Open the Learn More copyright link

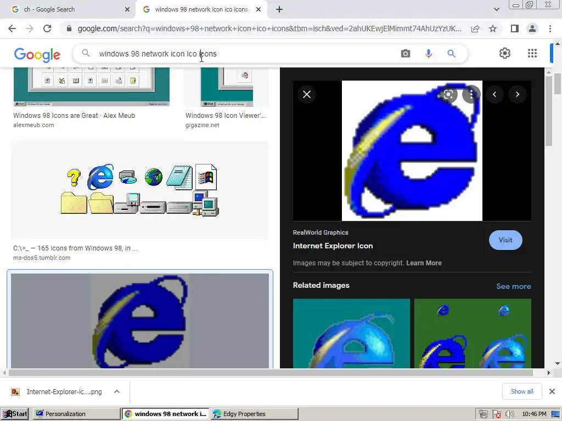click(x=424, y=263)
